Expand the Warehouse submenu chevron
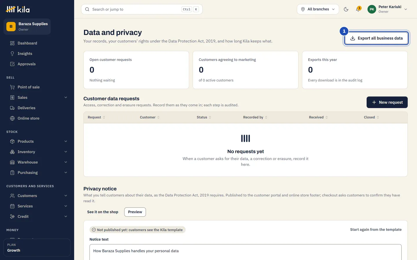 coord(66,162)
